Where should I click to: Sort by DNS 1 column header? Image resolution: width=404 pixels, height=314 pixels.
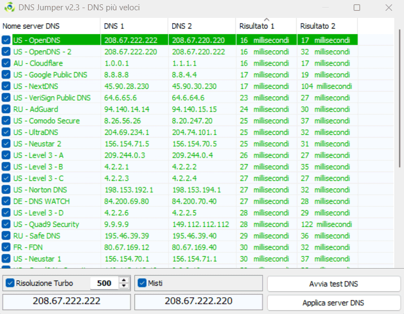[134, 26]
